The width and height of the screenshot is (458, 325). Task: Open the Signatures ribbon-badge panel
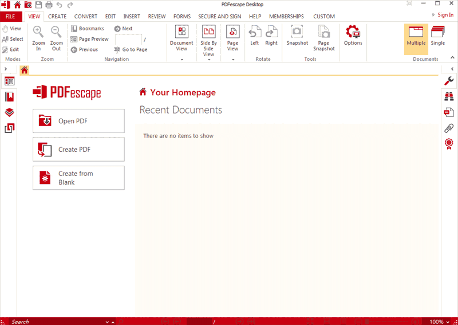click(x=449, y=143)
